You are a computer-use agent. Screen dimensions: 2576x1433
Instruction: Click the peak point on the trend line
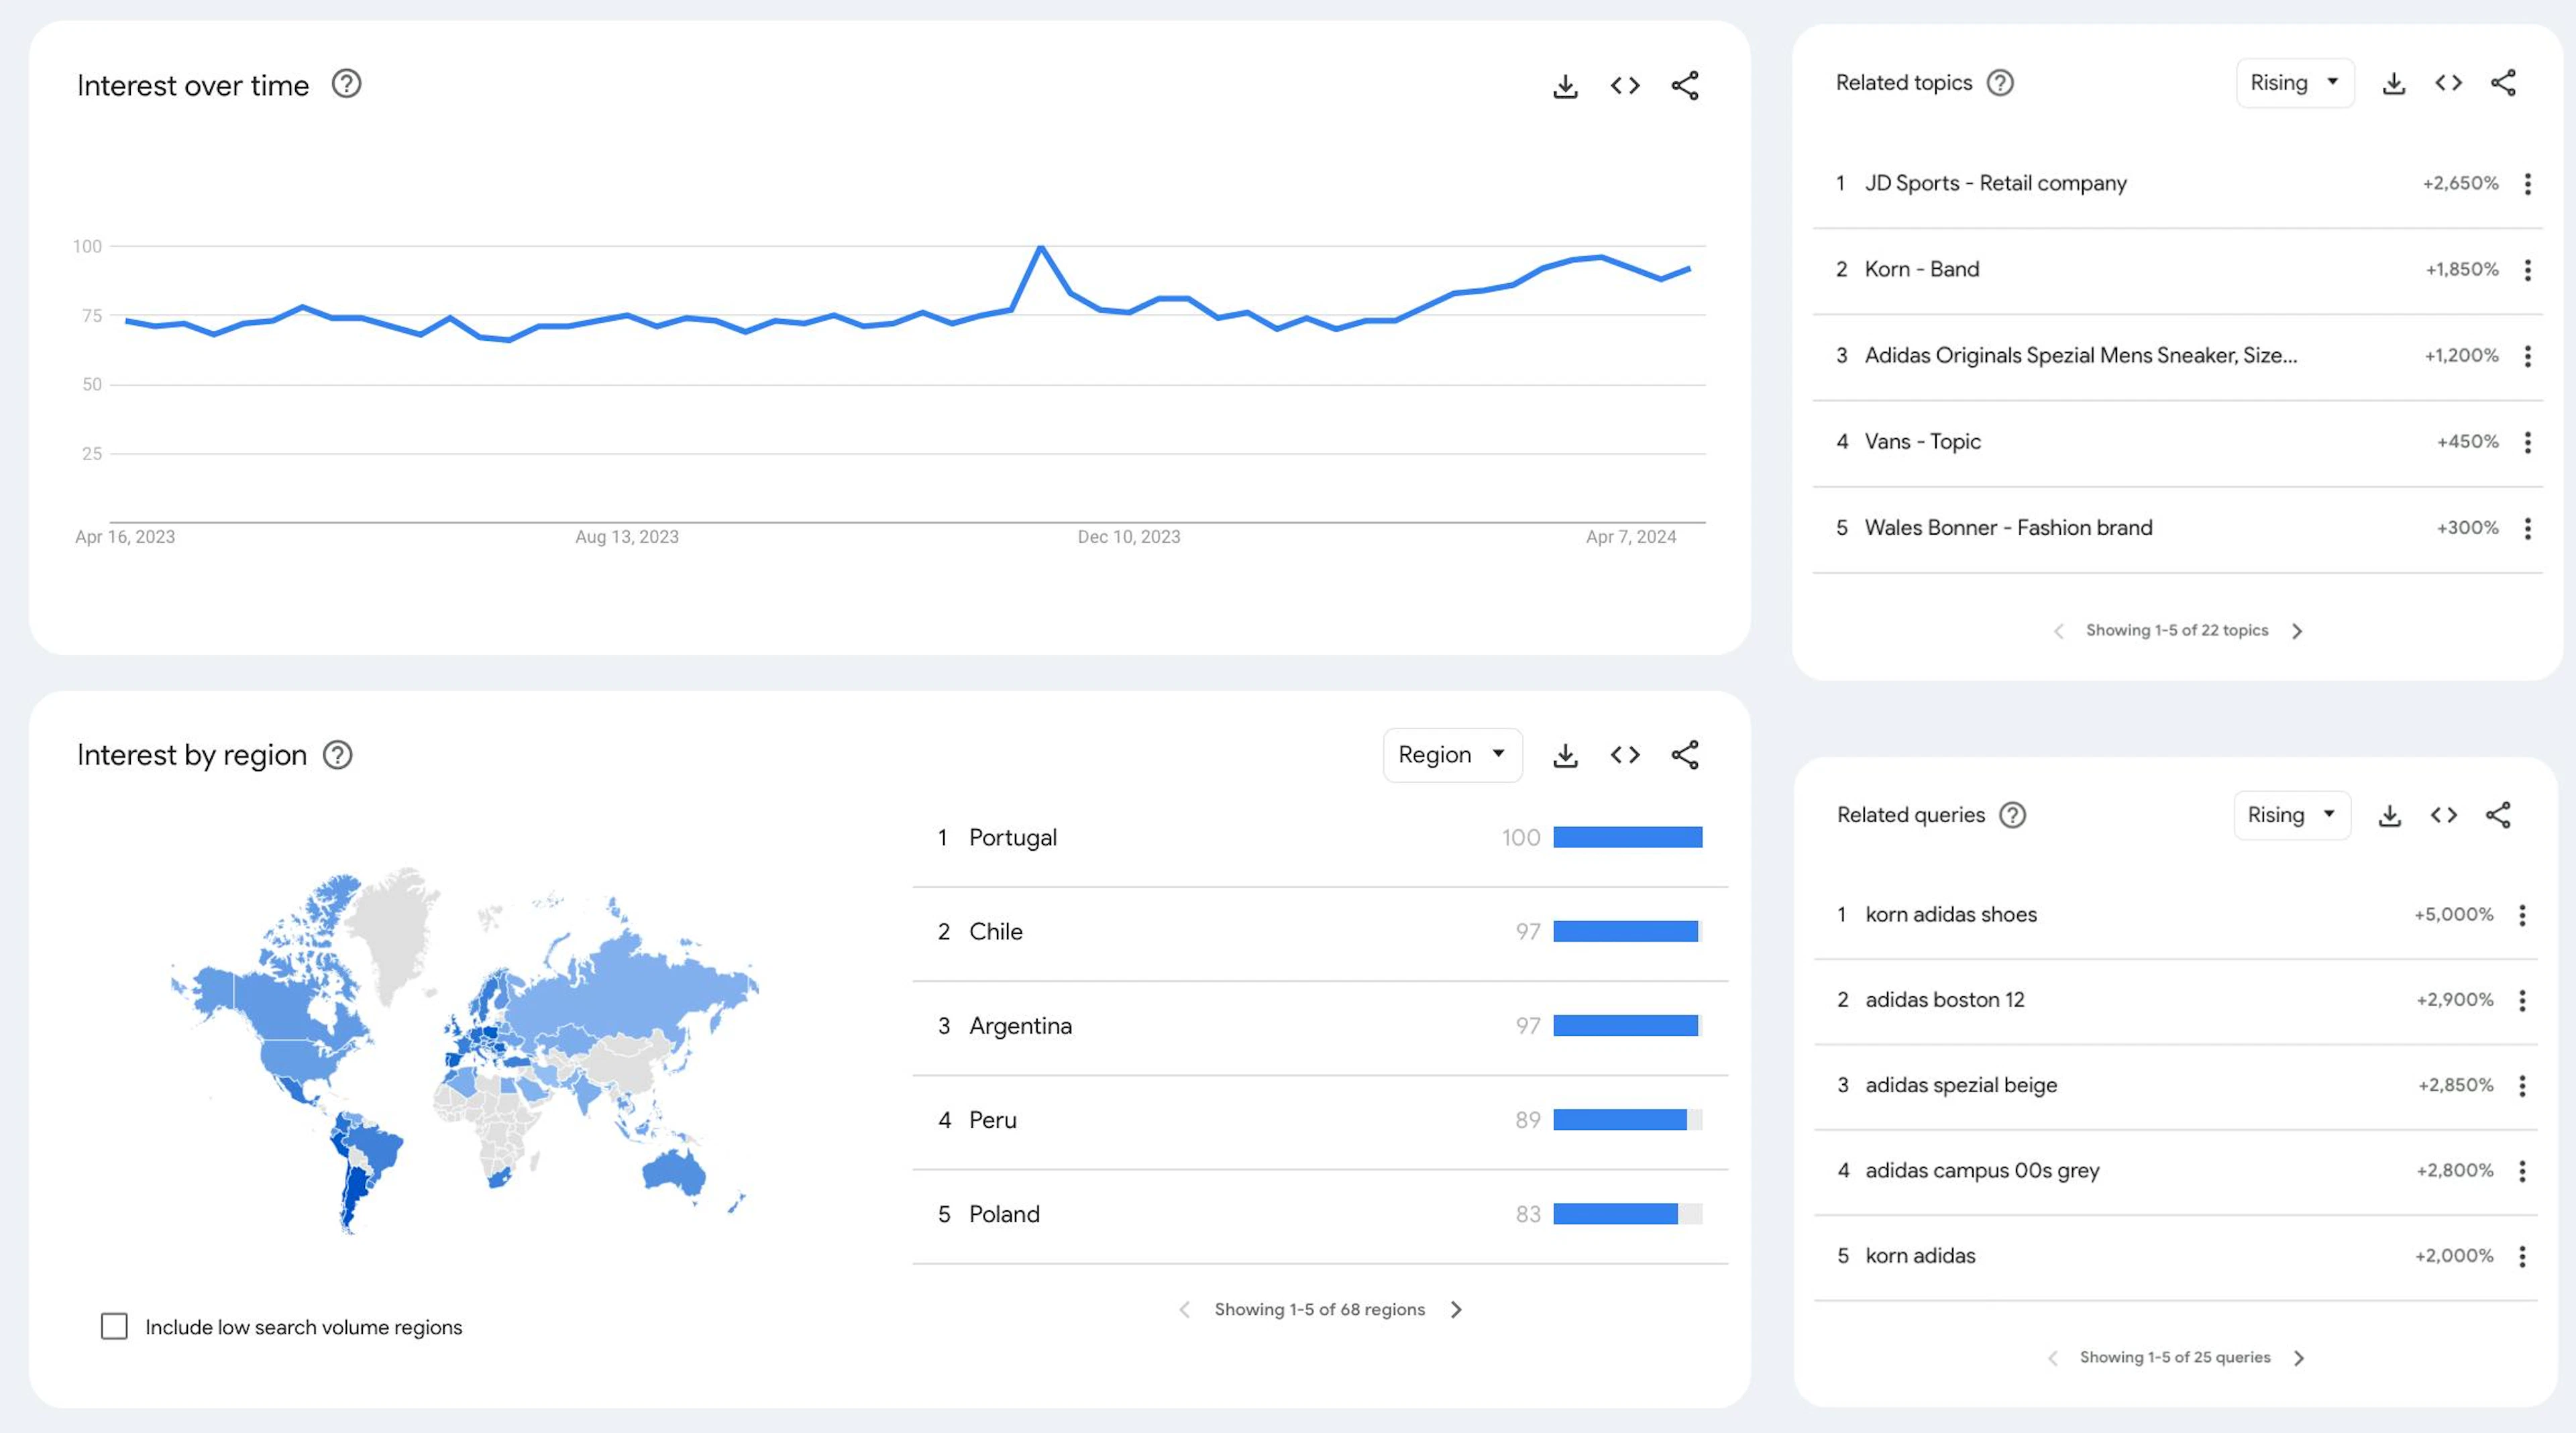click(1041, 246)
